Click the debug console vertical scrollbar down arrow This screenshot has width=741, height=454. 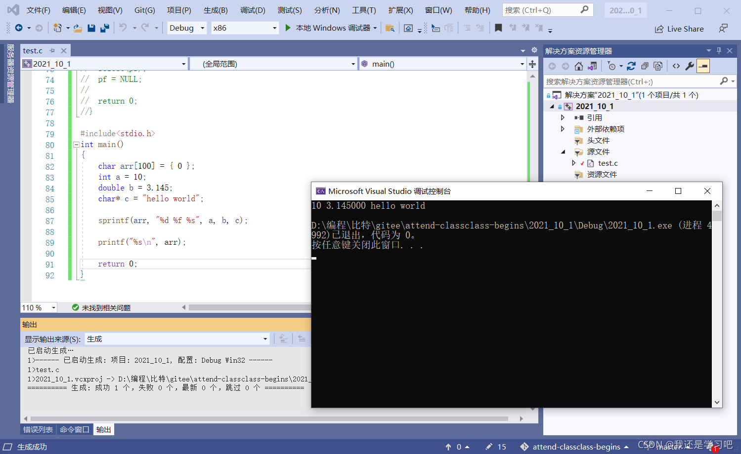(x=717, y=403)
